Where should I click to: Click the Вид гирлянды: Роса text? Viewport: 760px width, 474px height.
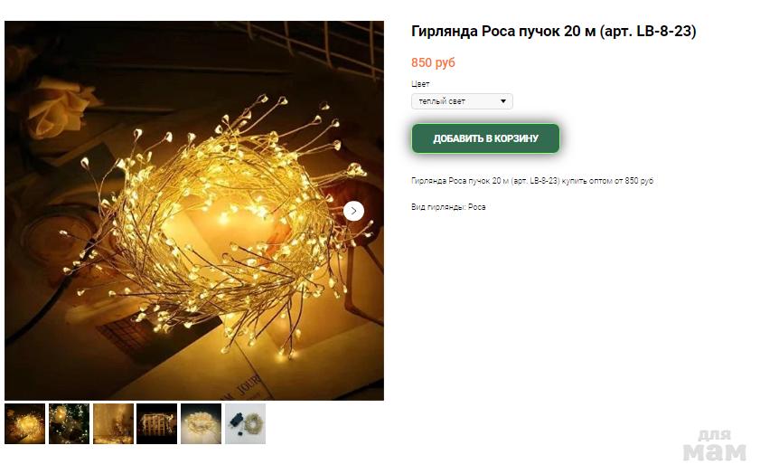(x=448, y=207)
